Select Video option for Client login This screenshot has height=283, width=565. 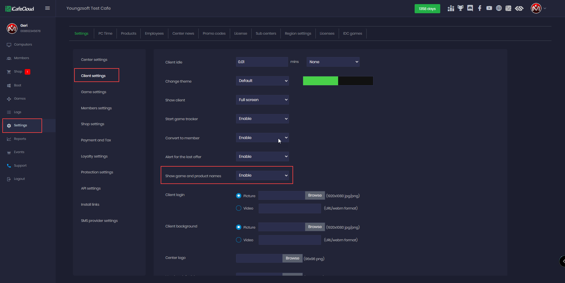(239, 208)
